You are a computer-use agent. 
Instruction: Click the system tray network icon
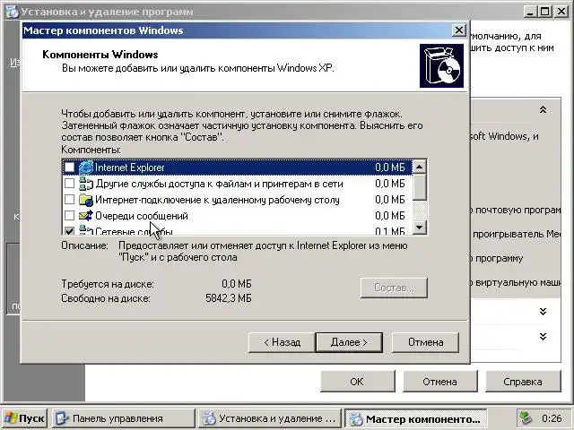(x=526, y=418)
